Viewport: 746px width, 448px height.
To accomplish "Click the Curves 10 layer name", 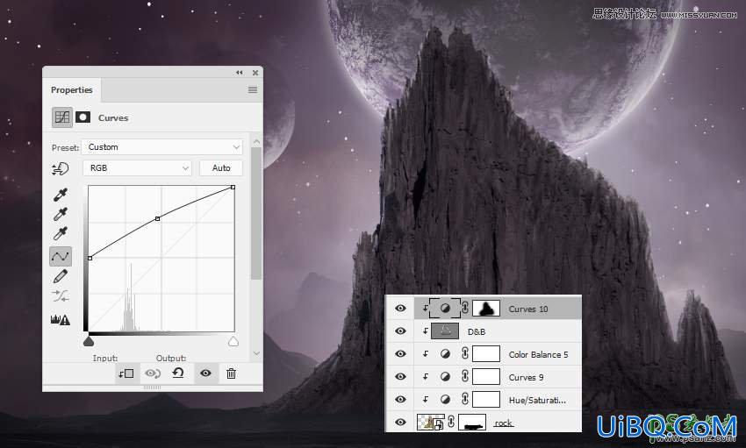I will [528, 309].
